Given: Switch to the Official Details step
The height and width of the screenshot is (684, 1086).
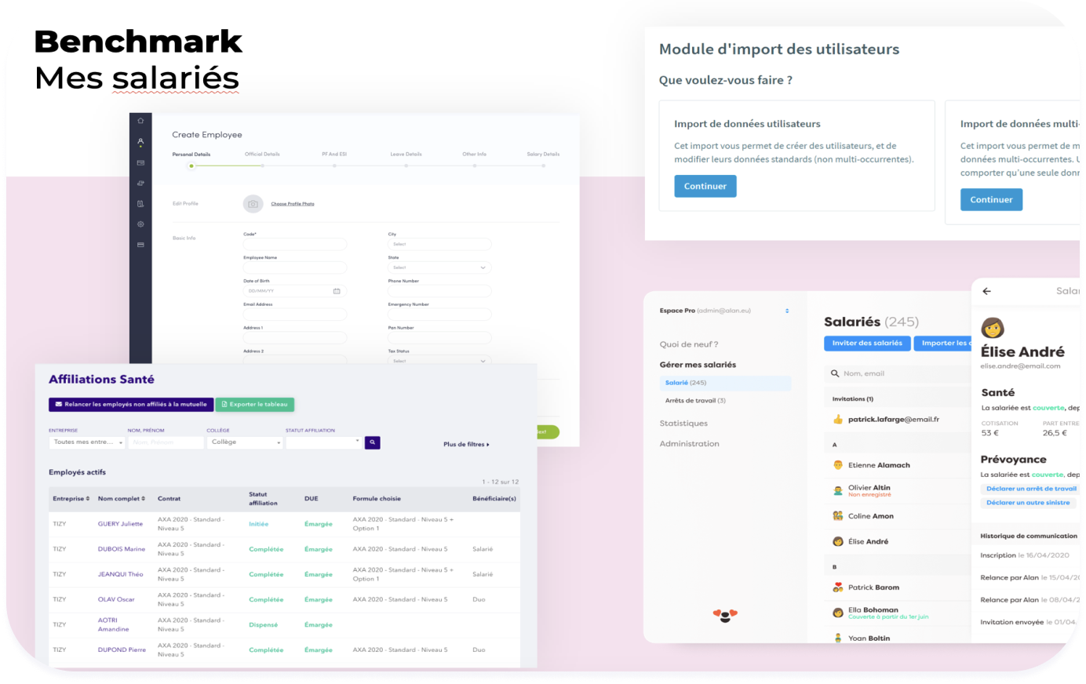Looking at the screenshot, I should (x=264, y=154).
